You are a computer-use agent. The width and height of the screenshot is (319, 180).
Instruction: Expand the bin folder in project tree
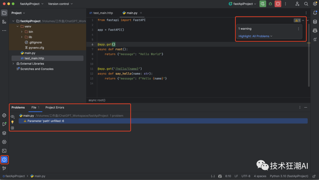pyautogui.click(x=22, y=32)
